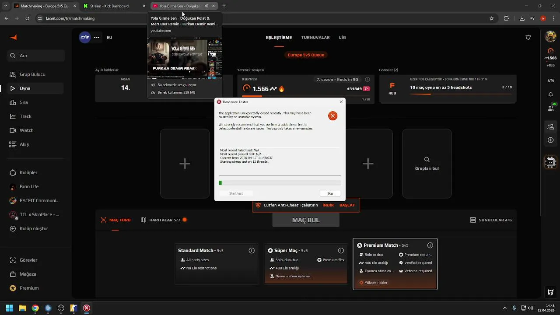Screen dimensions: 560x315
Task: Bookmark this page with the star icon
Action: click(492, 18)
